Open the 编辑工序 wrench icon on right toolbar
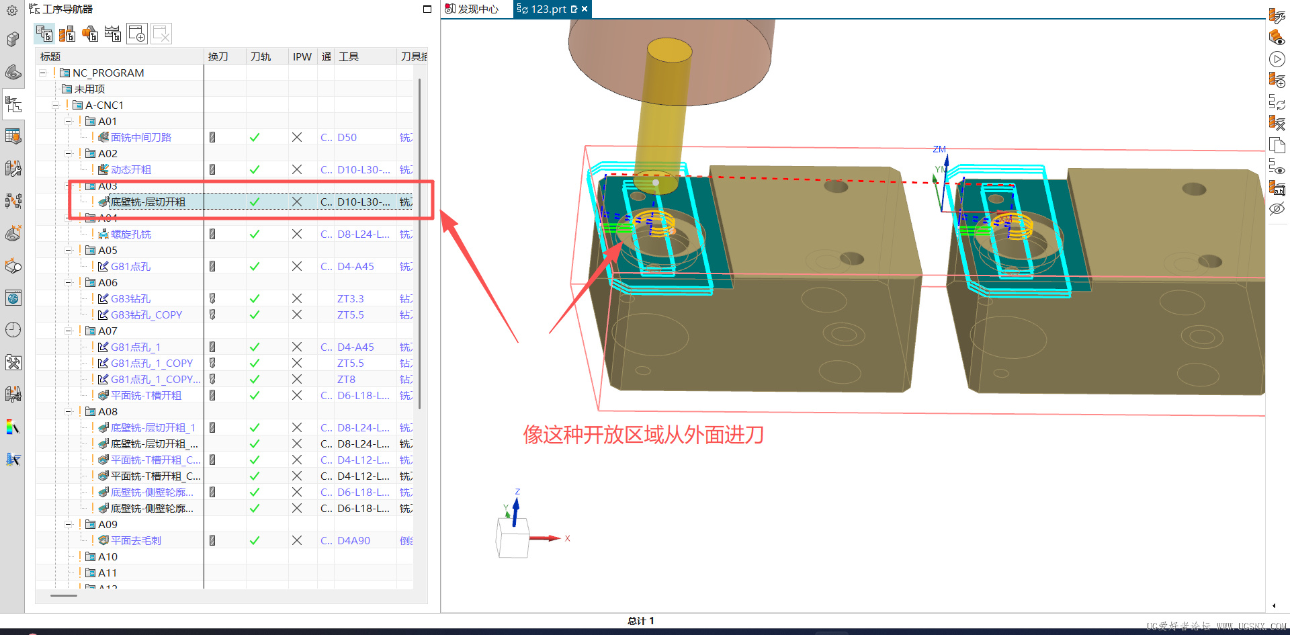This screenshot has height=635, width=1290. pos(1277,15)
